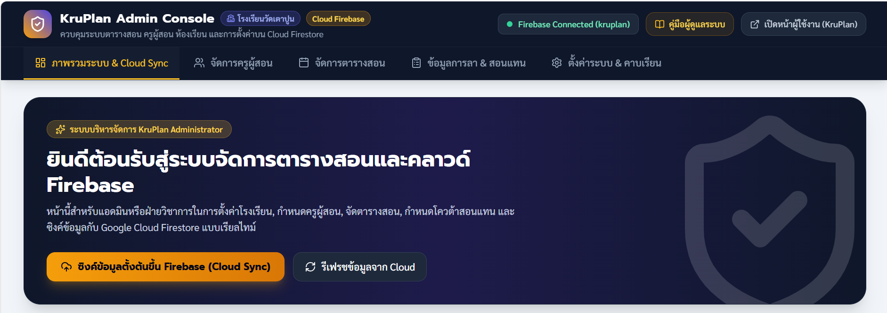Click ซิงค์ข้อมูลตั้งต้นขึ้น Firebase (Cloud Sync) button
Screen dimensions: 887x313
point(165,267)
